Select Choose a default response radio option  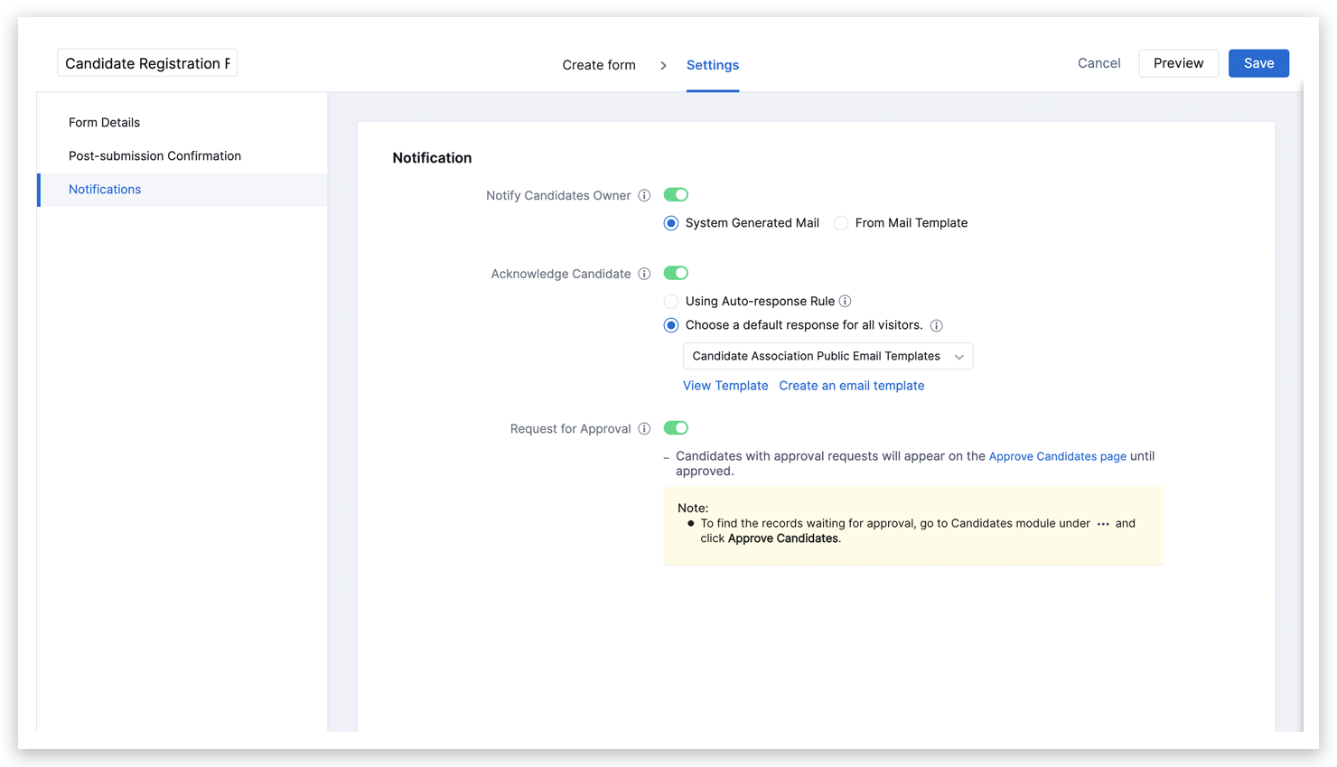pos(671,325)
